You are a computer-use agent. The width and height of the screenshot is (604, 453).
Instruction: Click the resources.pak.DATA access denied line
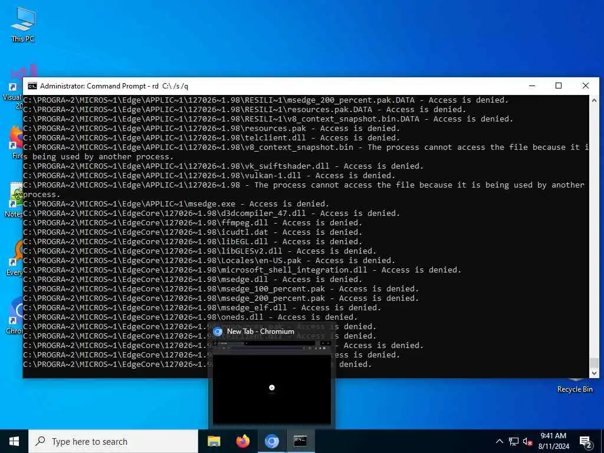[x=245, y=109]
